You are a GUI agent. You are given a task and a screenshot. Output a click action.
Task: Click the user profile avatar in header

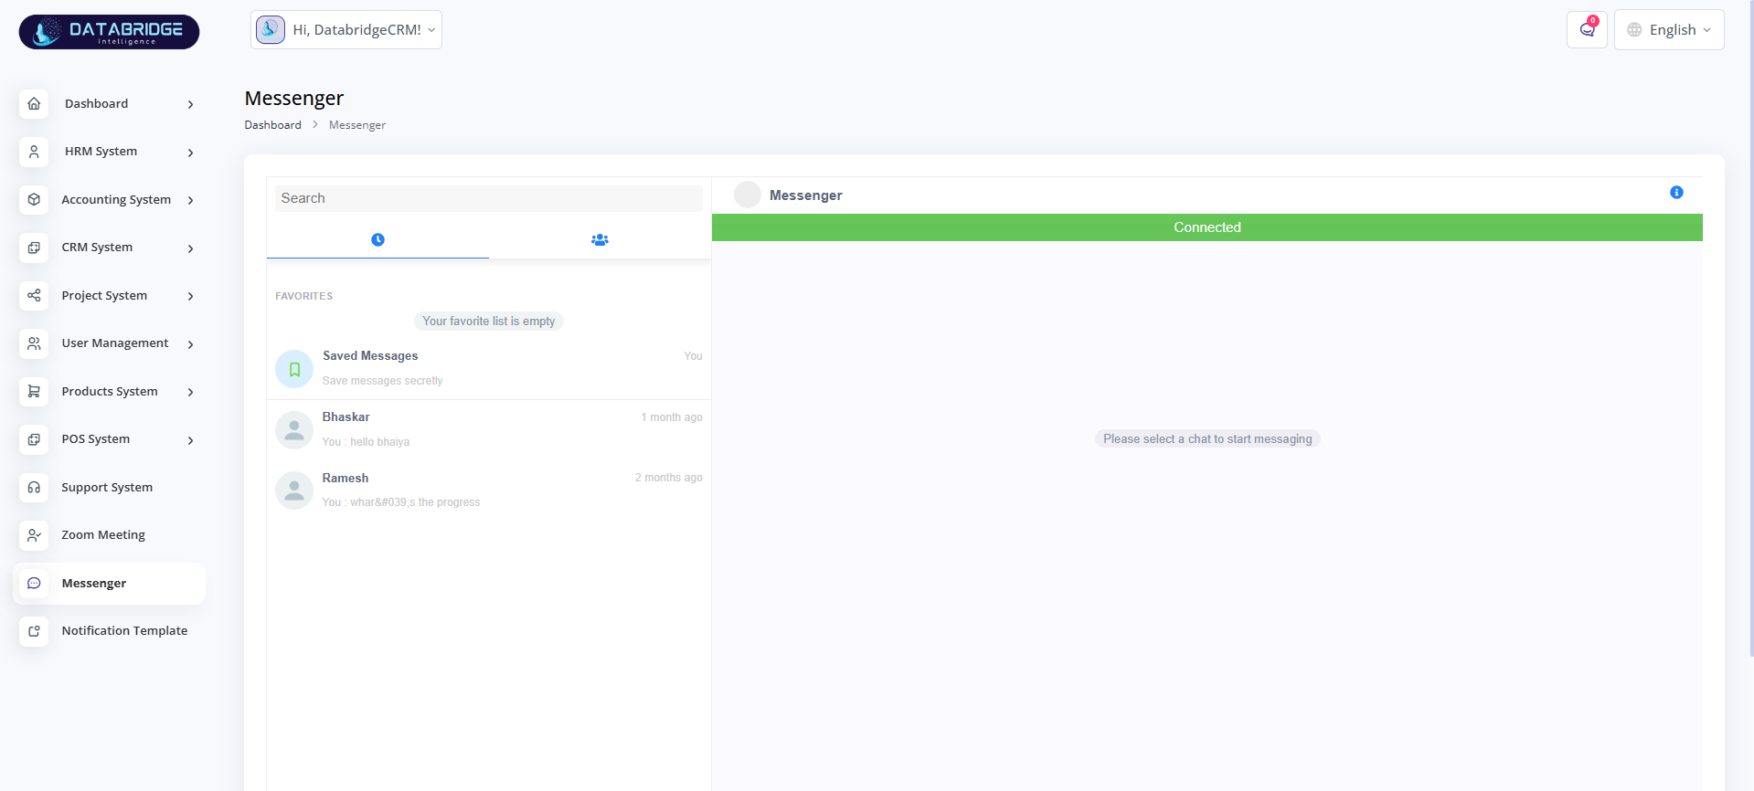pos(271,29)
